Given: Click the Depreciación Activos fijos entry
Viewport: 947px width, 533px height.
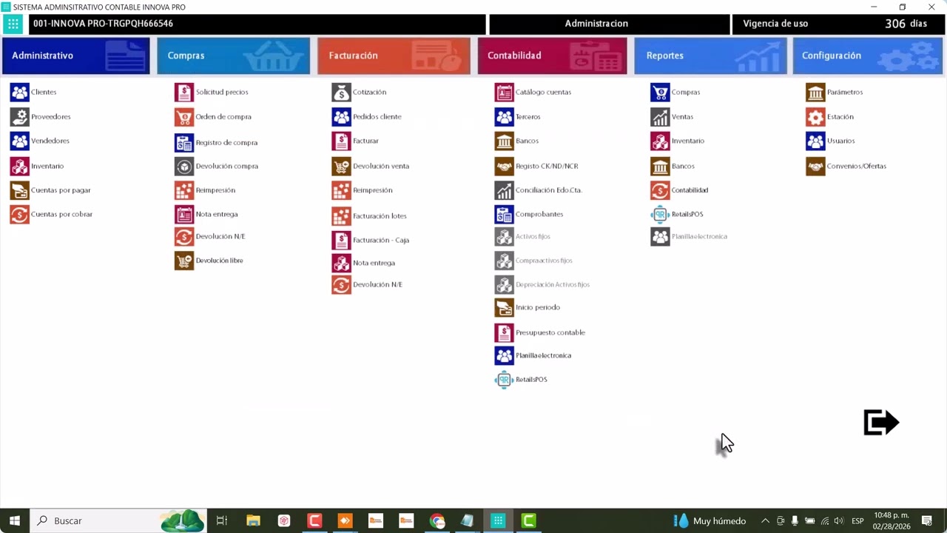Looking at the screenshot, I should pyautogui.click(x=553, y=285).
